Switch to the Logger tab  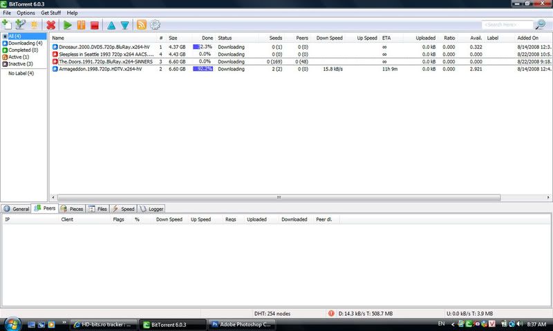pyautogui.click(x=151, y=208)
